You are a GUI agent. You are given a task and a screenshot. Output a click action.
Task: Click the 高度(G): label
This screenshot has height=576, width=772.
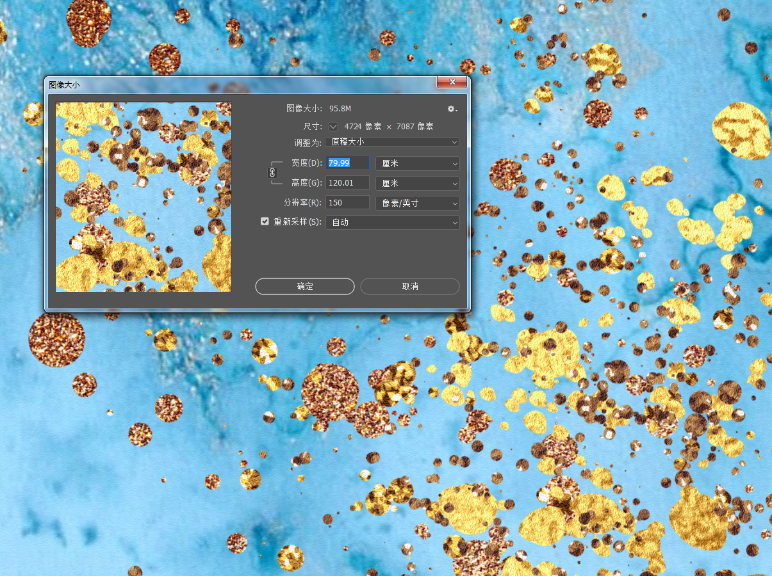click(x=307, y=183)
